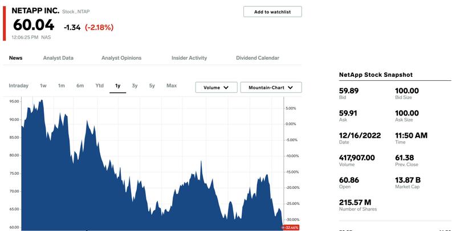Choose the 1m chart range
This screenshot has height=231, width=456.
62,85
